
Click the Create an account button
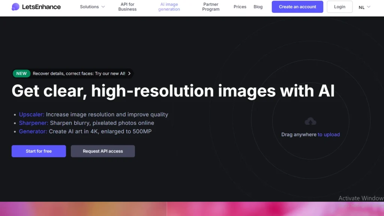(x=297, y=7)
